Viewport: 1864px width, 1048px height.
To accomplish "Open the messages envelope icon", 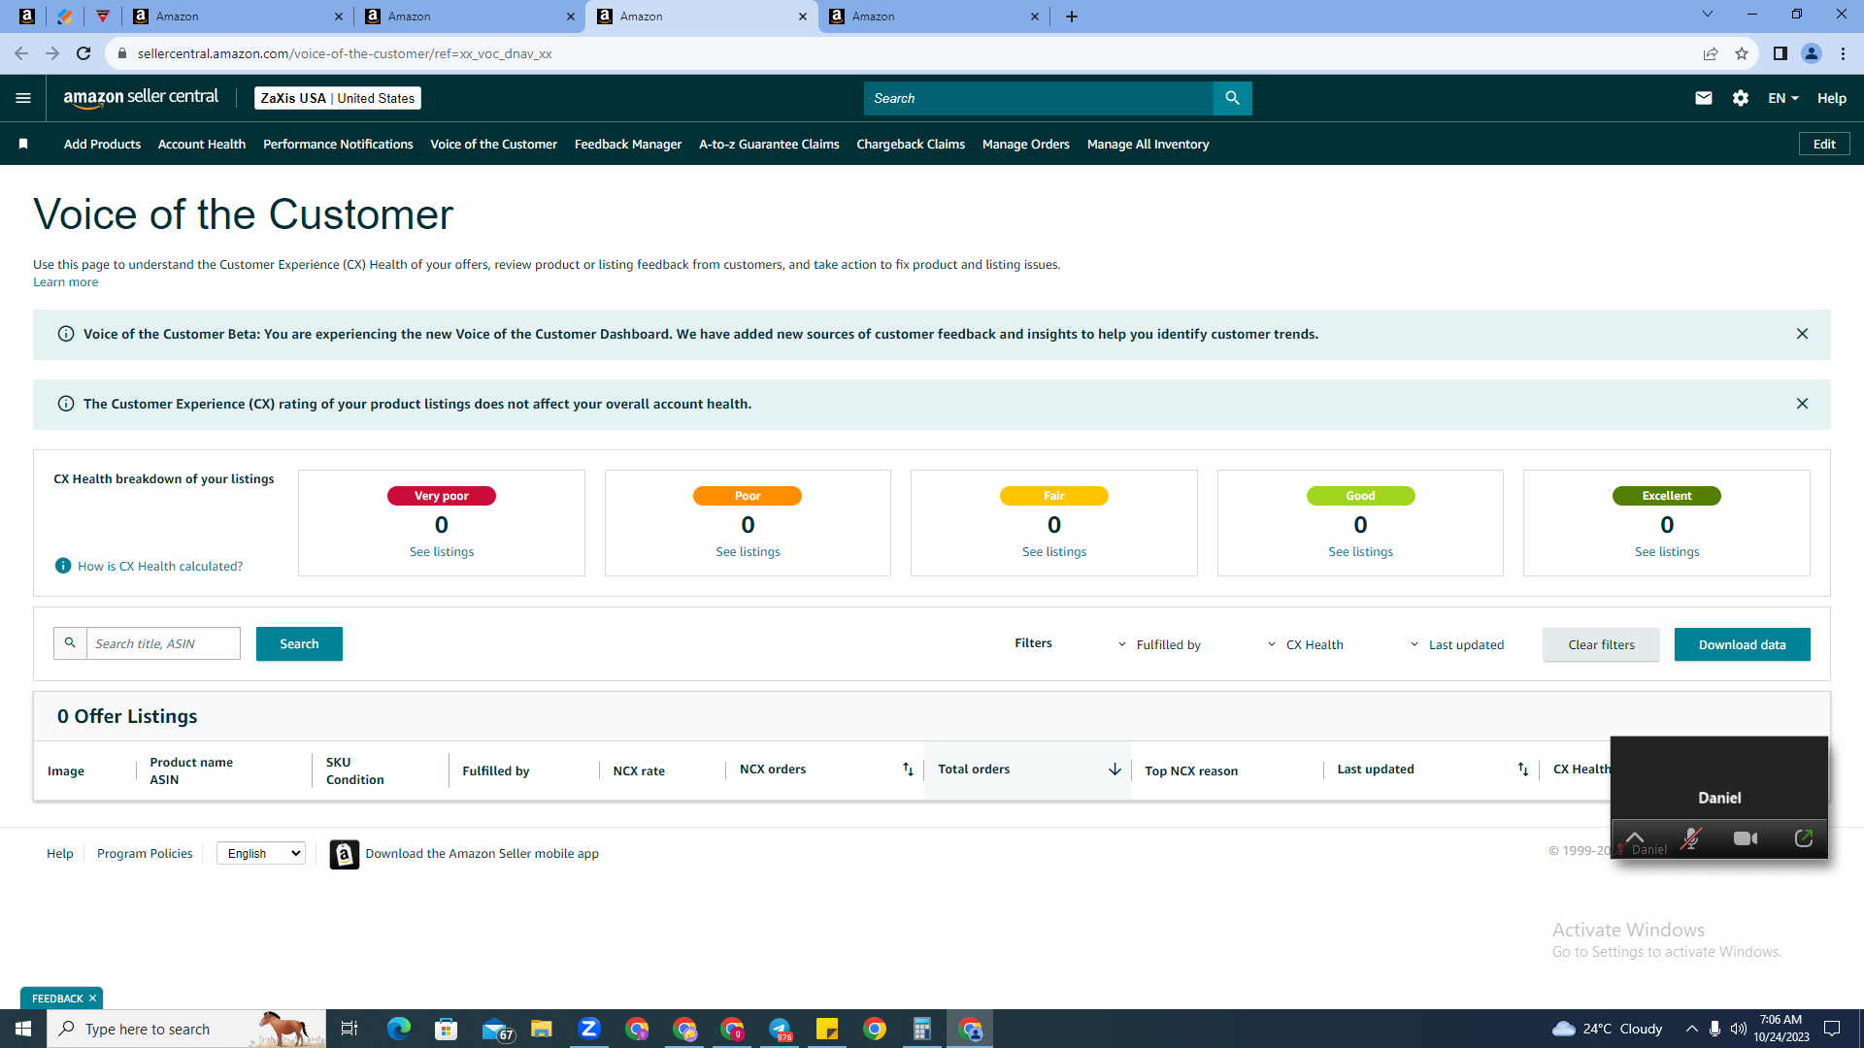I will point(1703,98).
